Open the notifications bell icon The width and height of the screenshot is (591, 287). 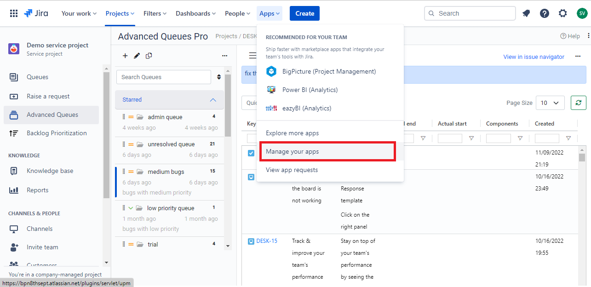[x=526, y=13]
